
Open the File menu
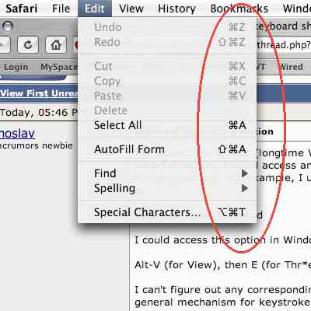(x=61, y=9)
